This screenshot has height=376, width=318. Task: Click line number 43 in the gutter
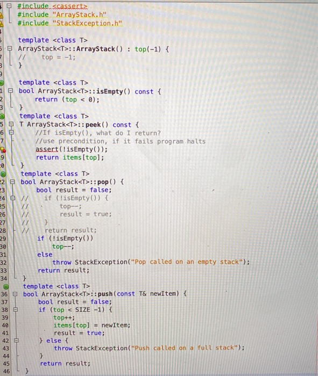[5, 349]
